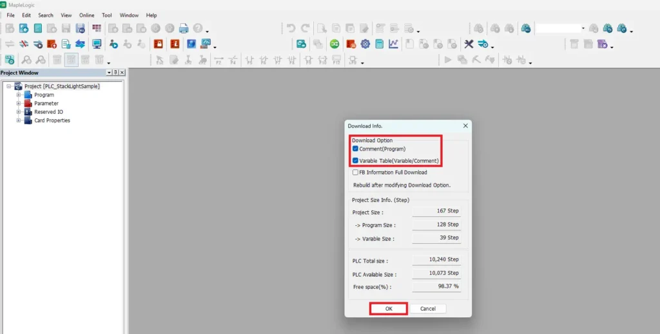Collapse the Project [PLC_StackLightSample] node
Screen dimensions: 660x334
[x=8, y=86]
